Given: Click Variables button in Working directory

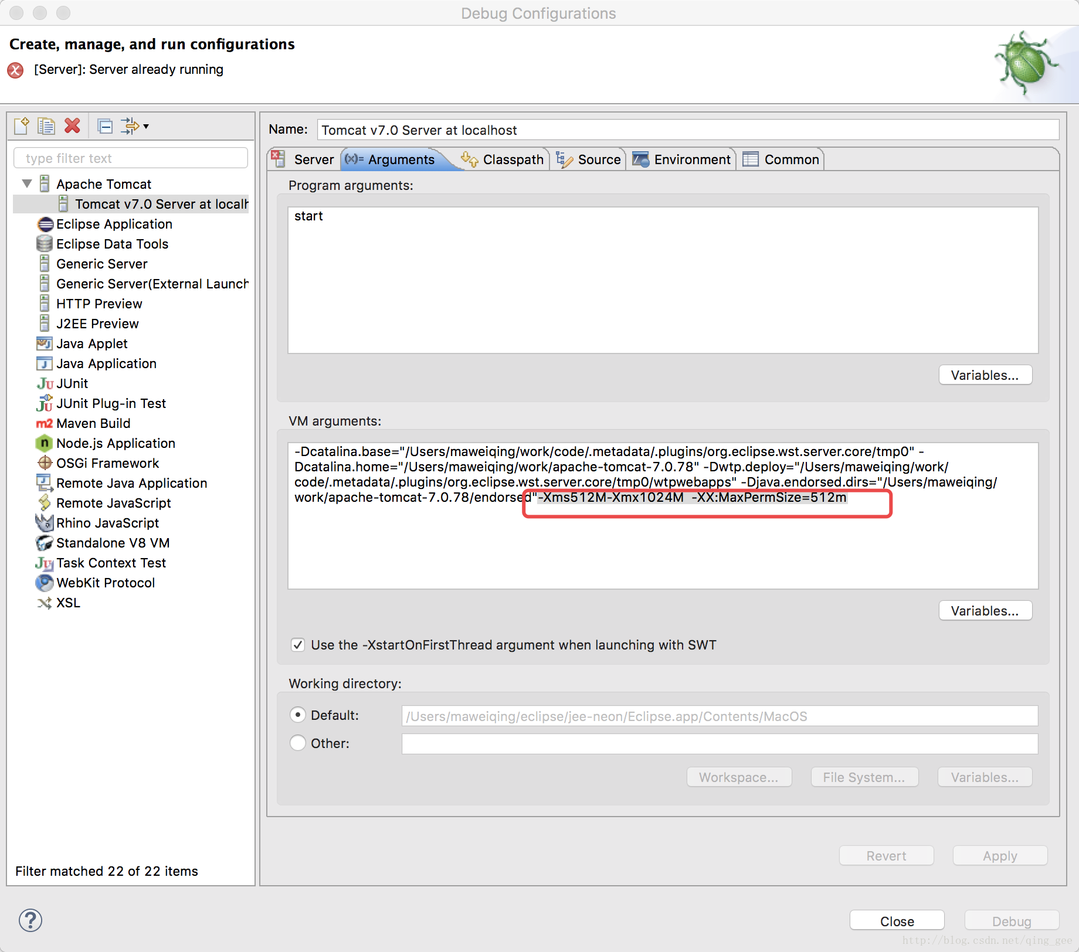Looking at the screenshot, I should pyautogui.click(x=985, y=777).
